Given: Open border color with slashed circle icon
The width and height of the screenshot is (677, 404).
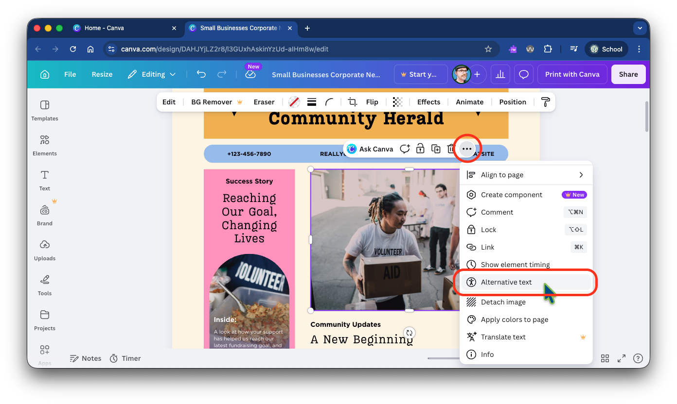Looking at the screenshot, I should (x=294, y=102).
